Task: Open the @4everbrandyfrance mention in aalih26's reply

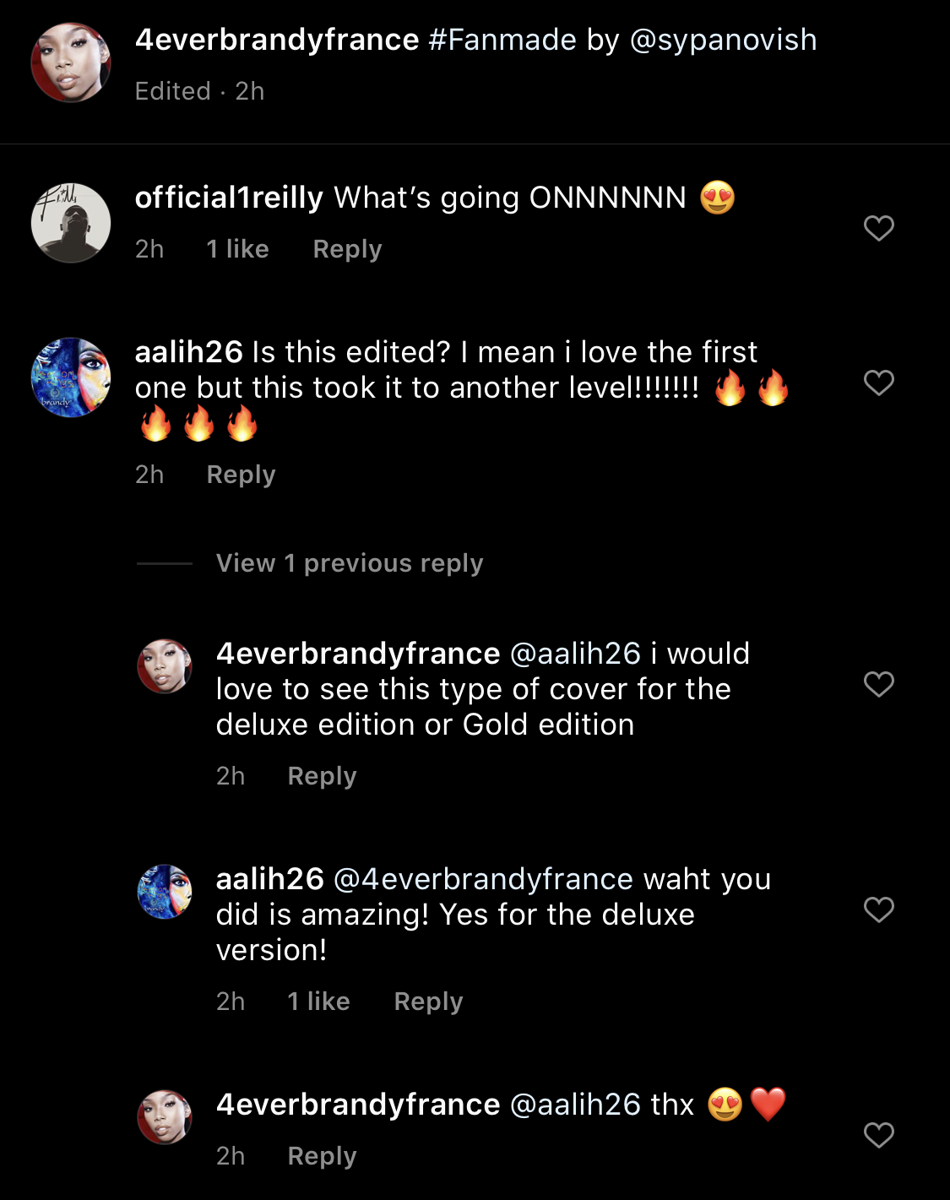Action: coord(483,879)
